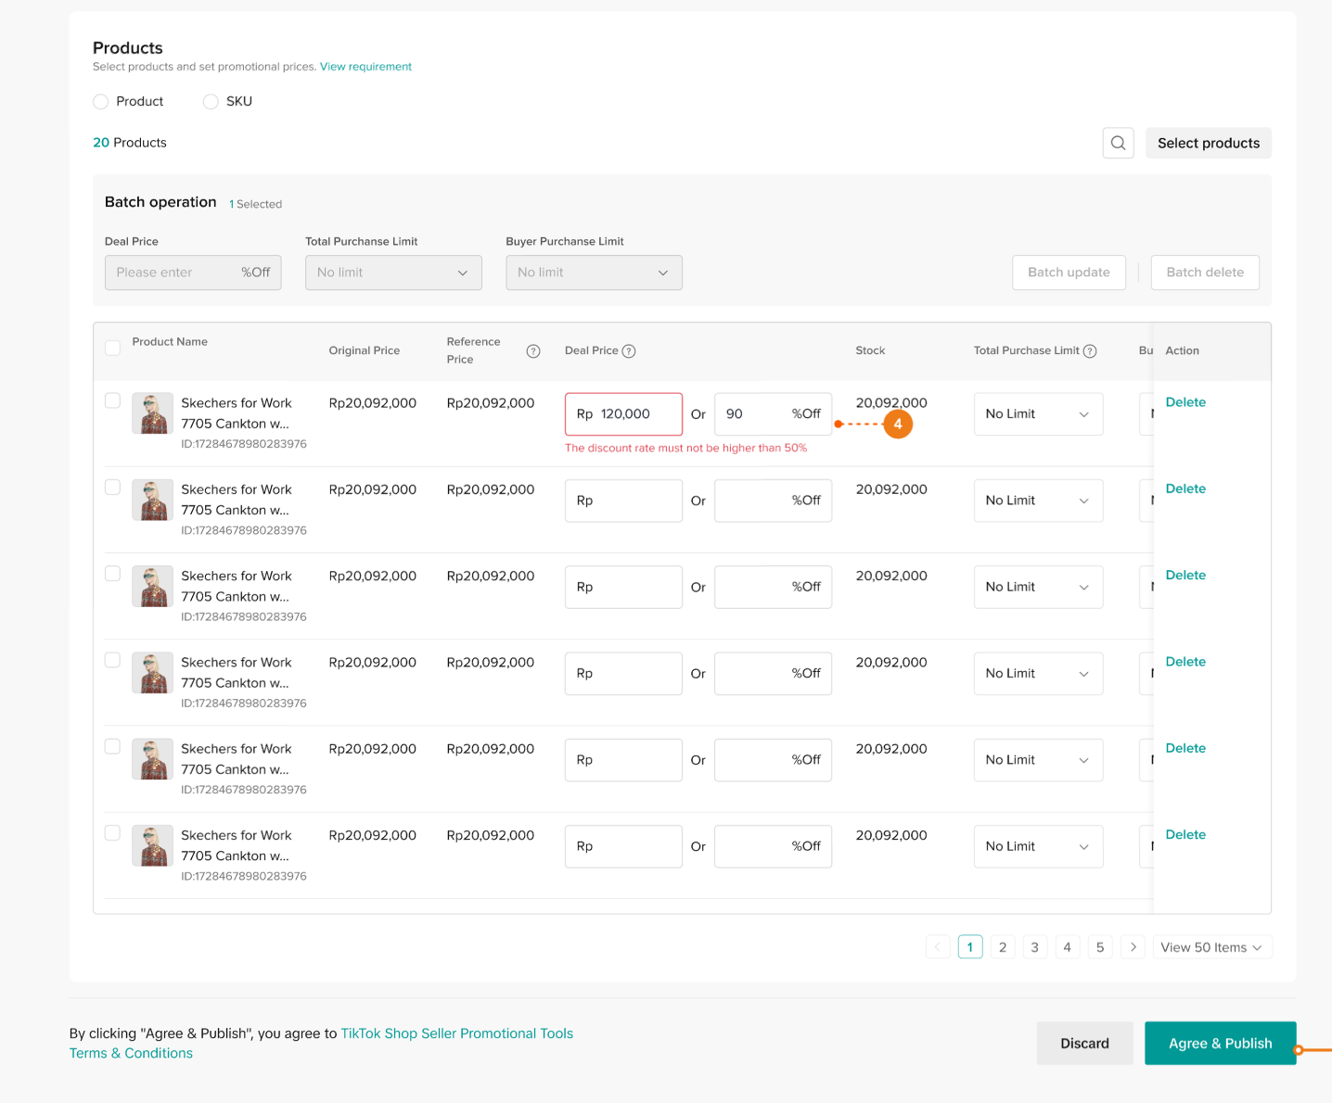Open the batch Buyer Purchase Limit dropdown

594,273
